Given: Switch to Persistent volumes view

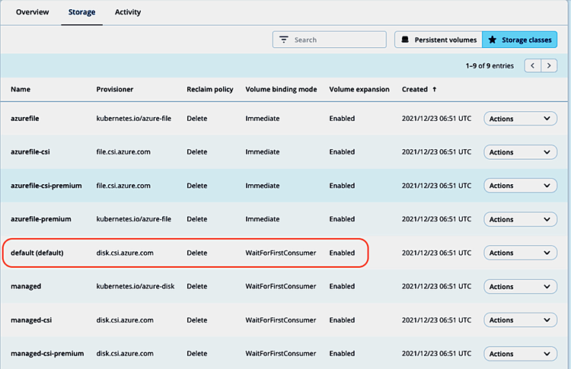Looking at the screenshot, I should [438, 40].
